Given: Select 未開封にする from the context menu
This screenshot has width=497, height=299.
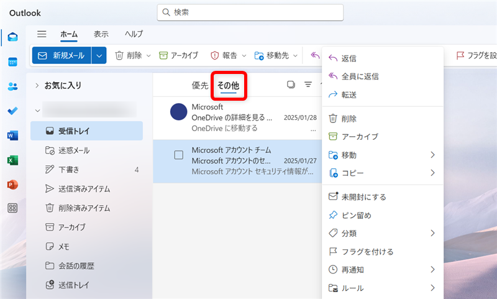Looking at the screenshot, I should click(363, 197).
